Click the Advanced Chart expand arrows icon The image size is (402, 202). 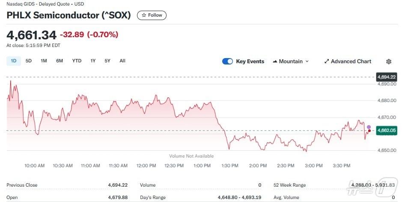[x=327, y=61]
